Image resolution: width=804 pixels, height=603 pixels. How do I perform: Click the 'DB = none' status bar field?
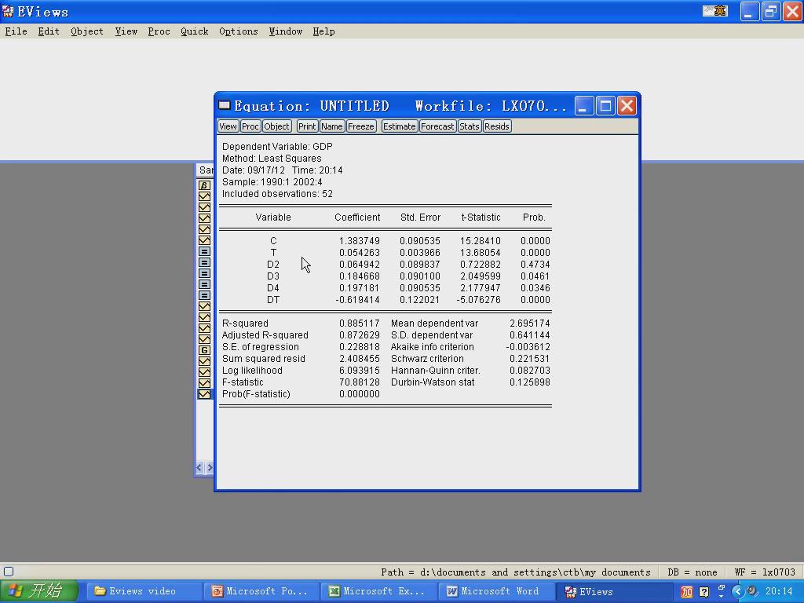click(x=693, y=572)
